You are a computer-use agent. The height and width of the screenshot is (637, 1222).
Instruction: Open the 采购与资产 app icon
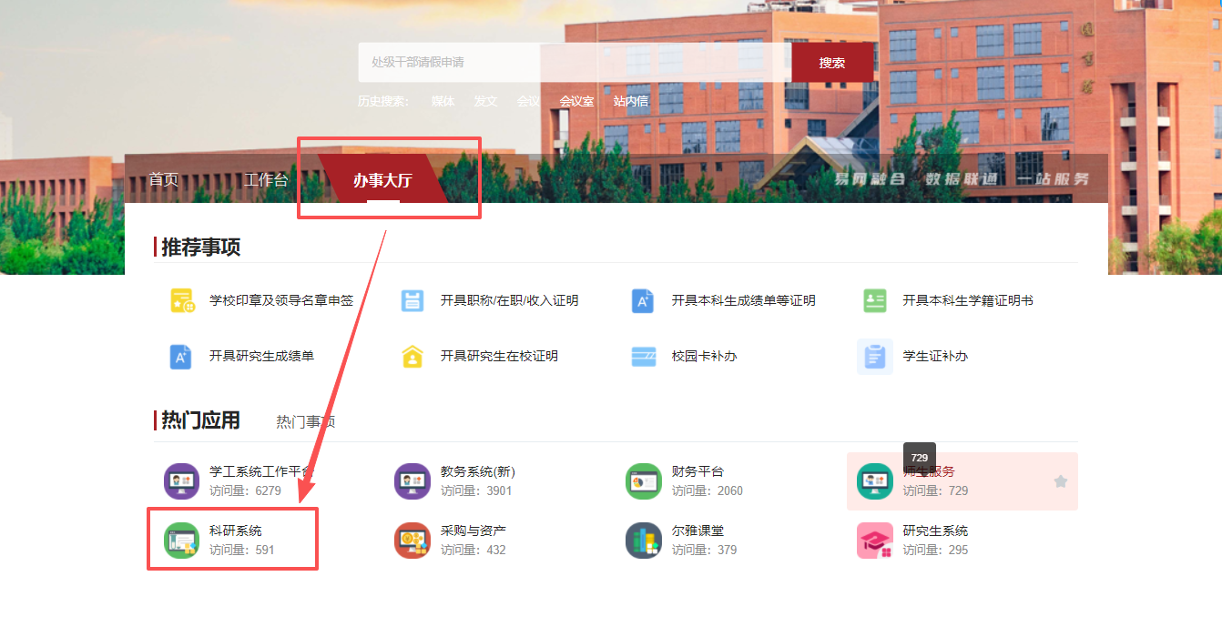(x=412, y=541)
